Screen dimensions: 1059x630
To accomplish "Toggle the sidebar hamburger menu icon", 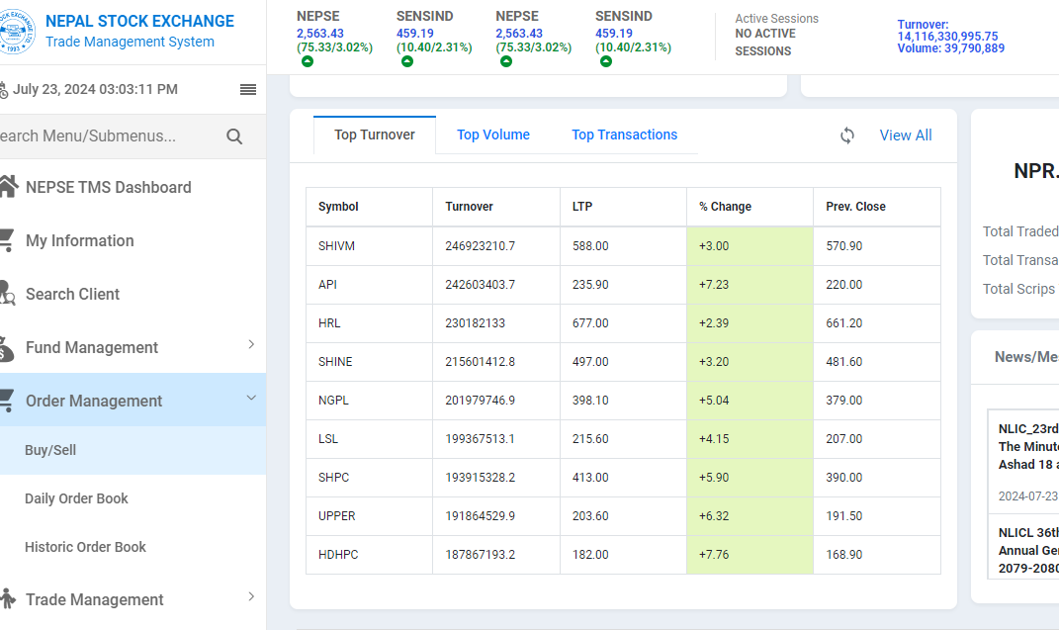I will pyautogui.click(x=248, y=89).
